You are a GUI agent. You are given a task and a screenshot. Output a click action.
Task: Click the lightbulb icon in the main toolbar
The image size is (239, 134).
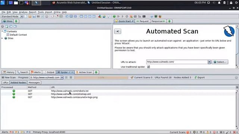tap(108, 16)
